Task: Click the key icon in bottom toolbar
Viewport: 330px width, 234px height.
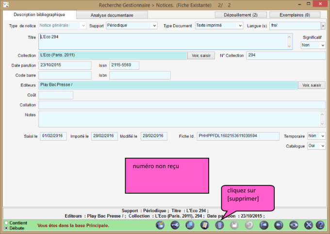Action: click(175, 225)
